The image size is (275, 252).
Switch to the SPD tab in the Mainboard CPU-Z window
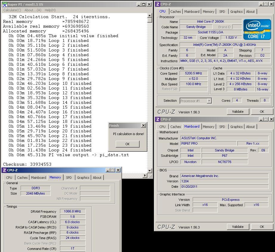tap(222, 127)
